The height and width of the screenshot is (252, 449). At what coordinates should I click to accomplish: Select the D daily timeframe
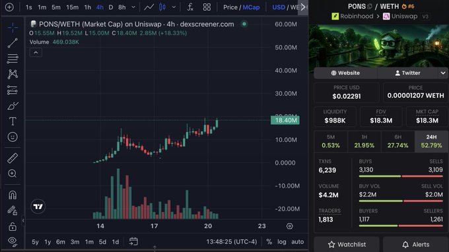111,7
